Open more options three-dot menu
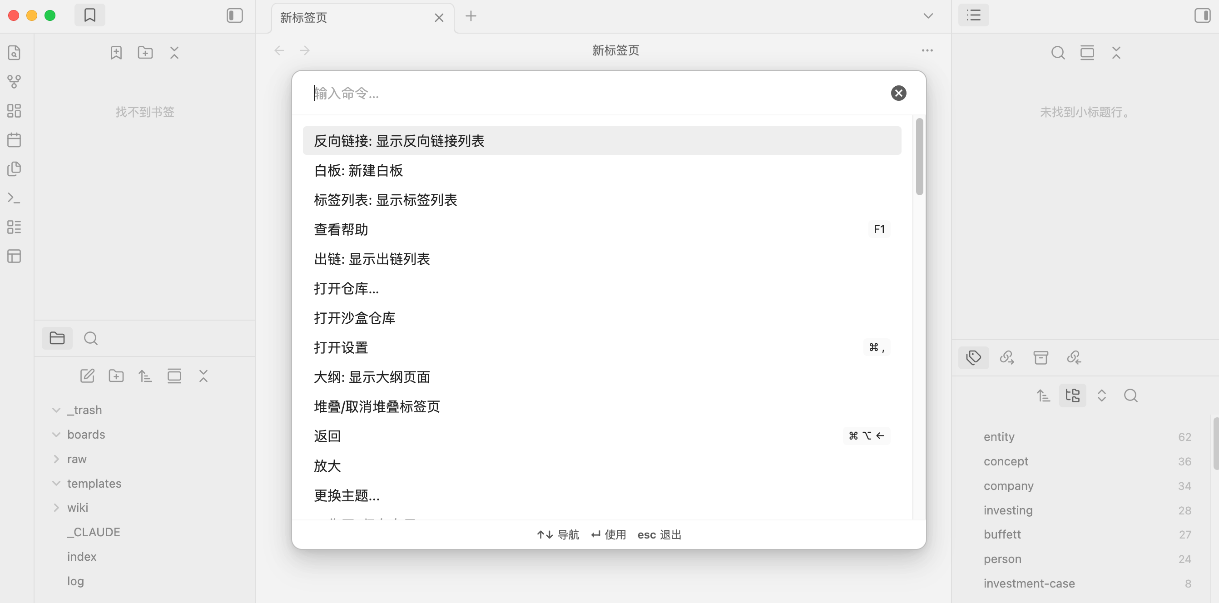This screenshot has width=1219, height=603. 927,50
